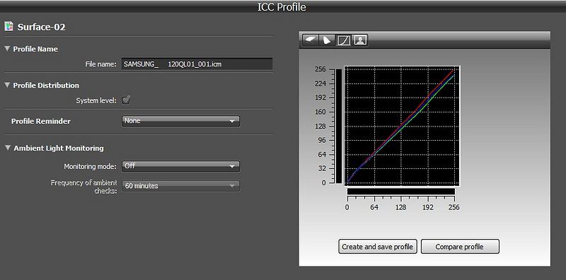This screenshot has width=566, height=280.
Task: Click the Surface-02 display name
Action: click(x=41, y=27)
